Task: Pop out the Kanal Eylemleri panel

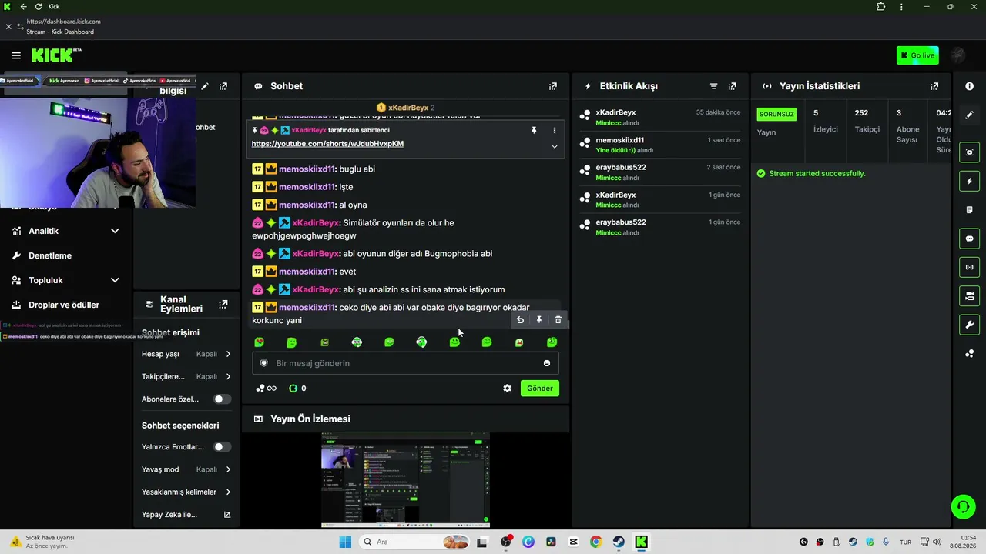Action: pos(223,305)
